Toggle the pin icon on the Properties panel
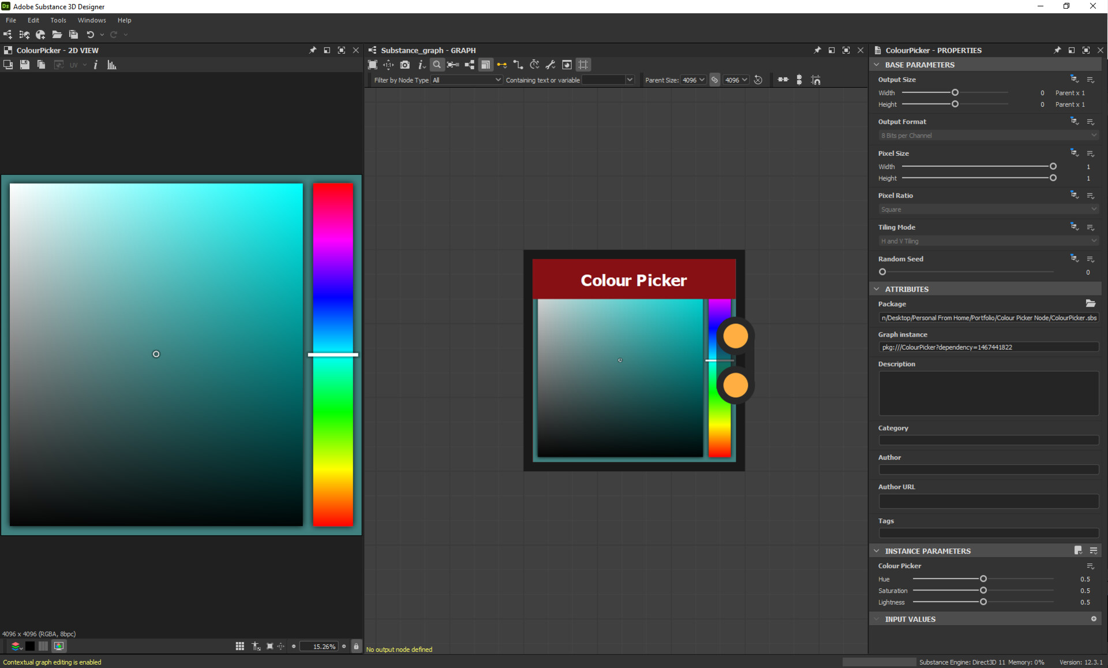The height and width of the screenshot is (668, 1108). [1057, 50]
